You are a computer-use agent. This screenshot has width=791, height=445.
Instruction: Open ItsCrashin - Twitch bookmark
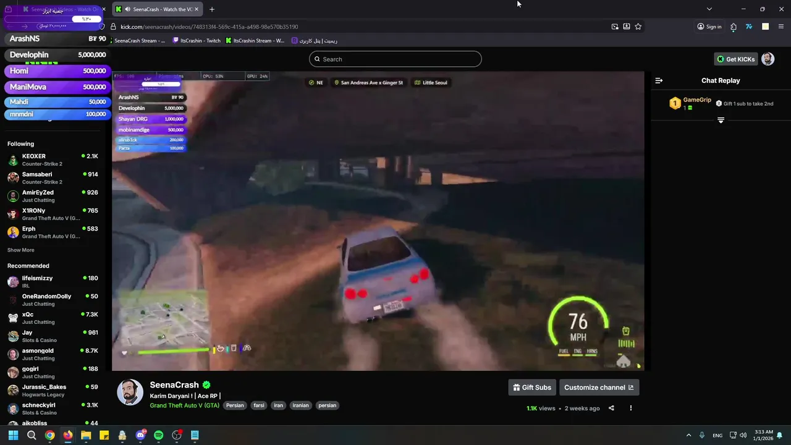coord(197,41)
